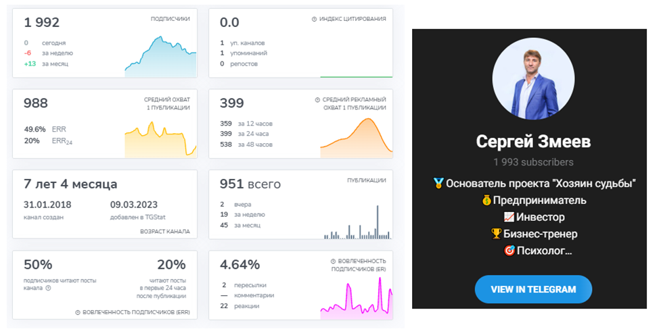
Task: Click the clock icon beside СРЕДНИЙ РЕКЛАМНЫЙ ОХВАТ
Action: point(317,100)
